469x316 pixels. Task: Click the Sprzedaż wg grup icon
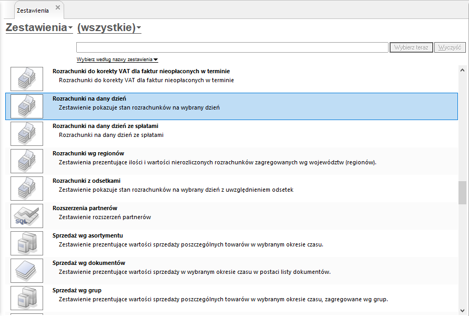pos(27,298)
